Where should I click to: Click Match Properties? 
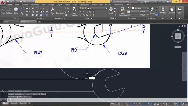coord(123,11)
